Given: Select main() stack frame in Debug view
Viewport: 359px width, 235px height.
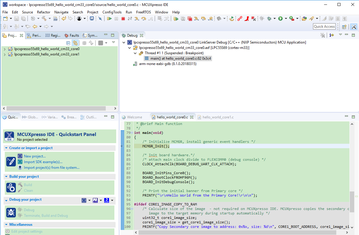Looking at the screenshot, I should pos(178,58).
